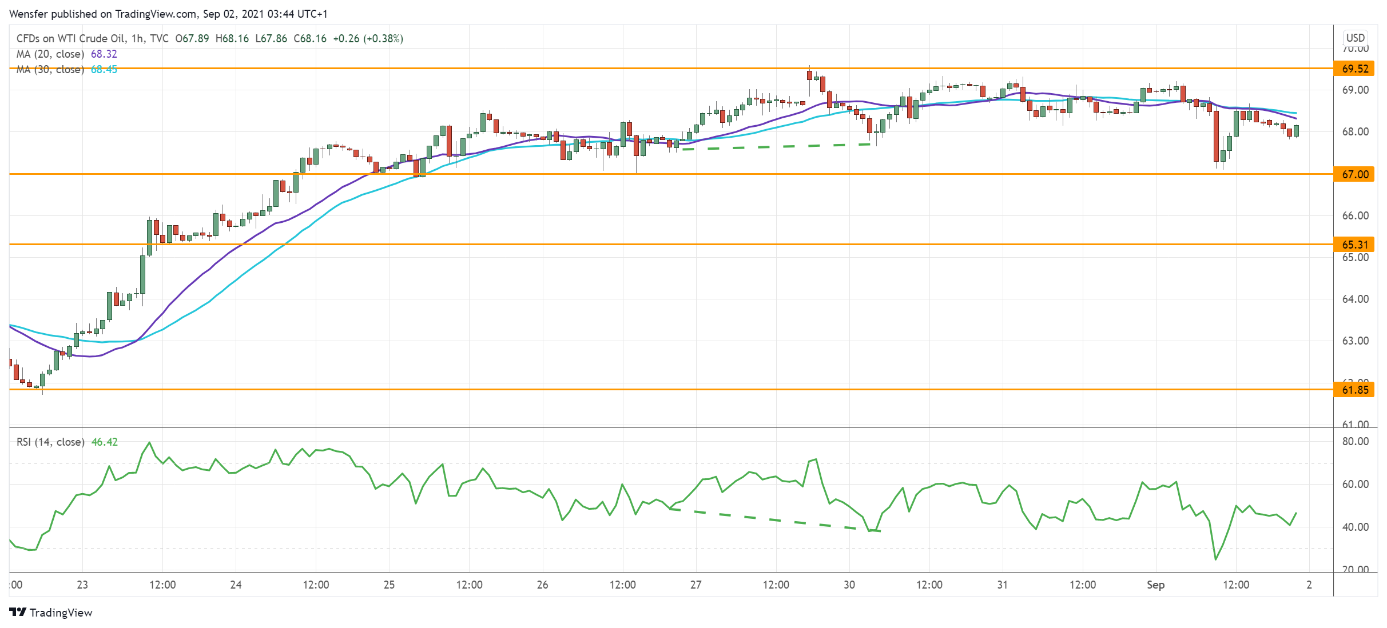Select the 65.31 orange price label
Viewport: 1387px width, 628px height.
(x=1354, y=245)
